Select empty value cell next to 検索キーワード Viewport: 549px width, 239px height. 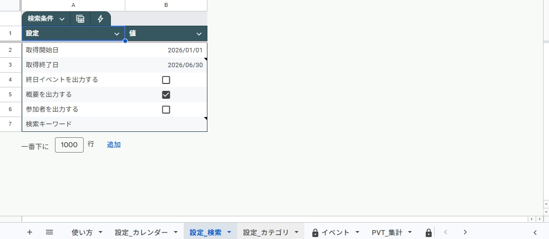(166, 124)
